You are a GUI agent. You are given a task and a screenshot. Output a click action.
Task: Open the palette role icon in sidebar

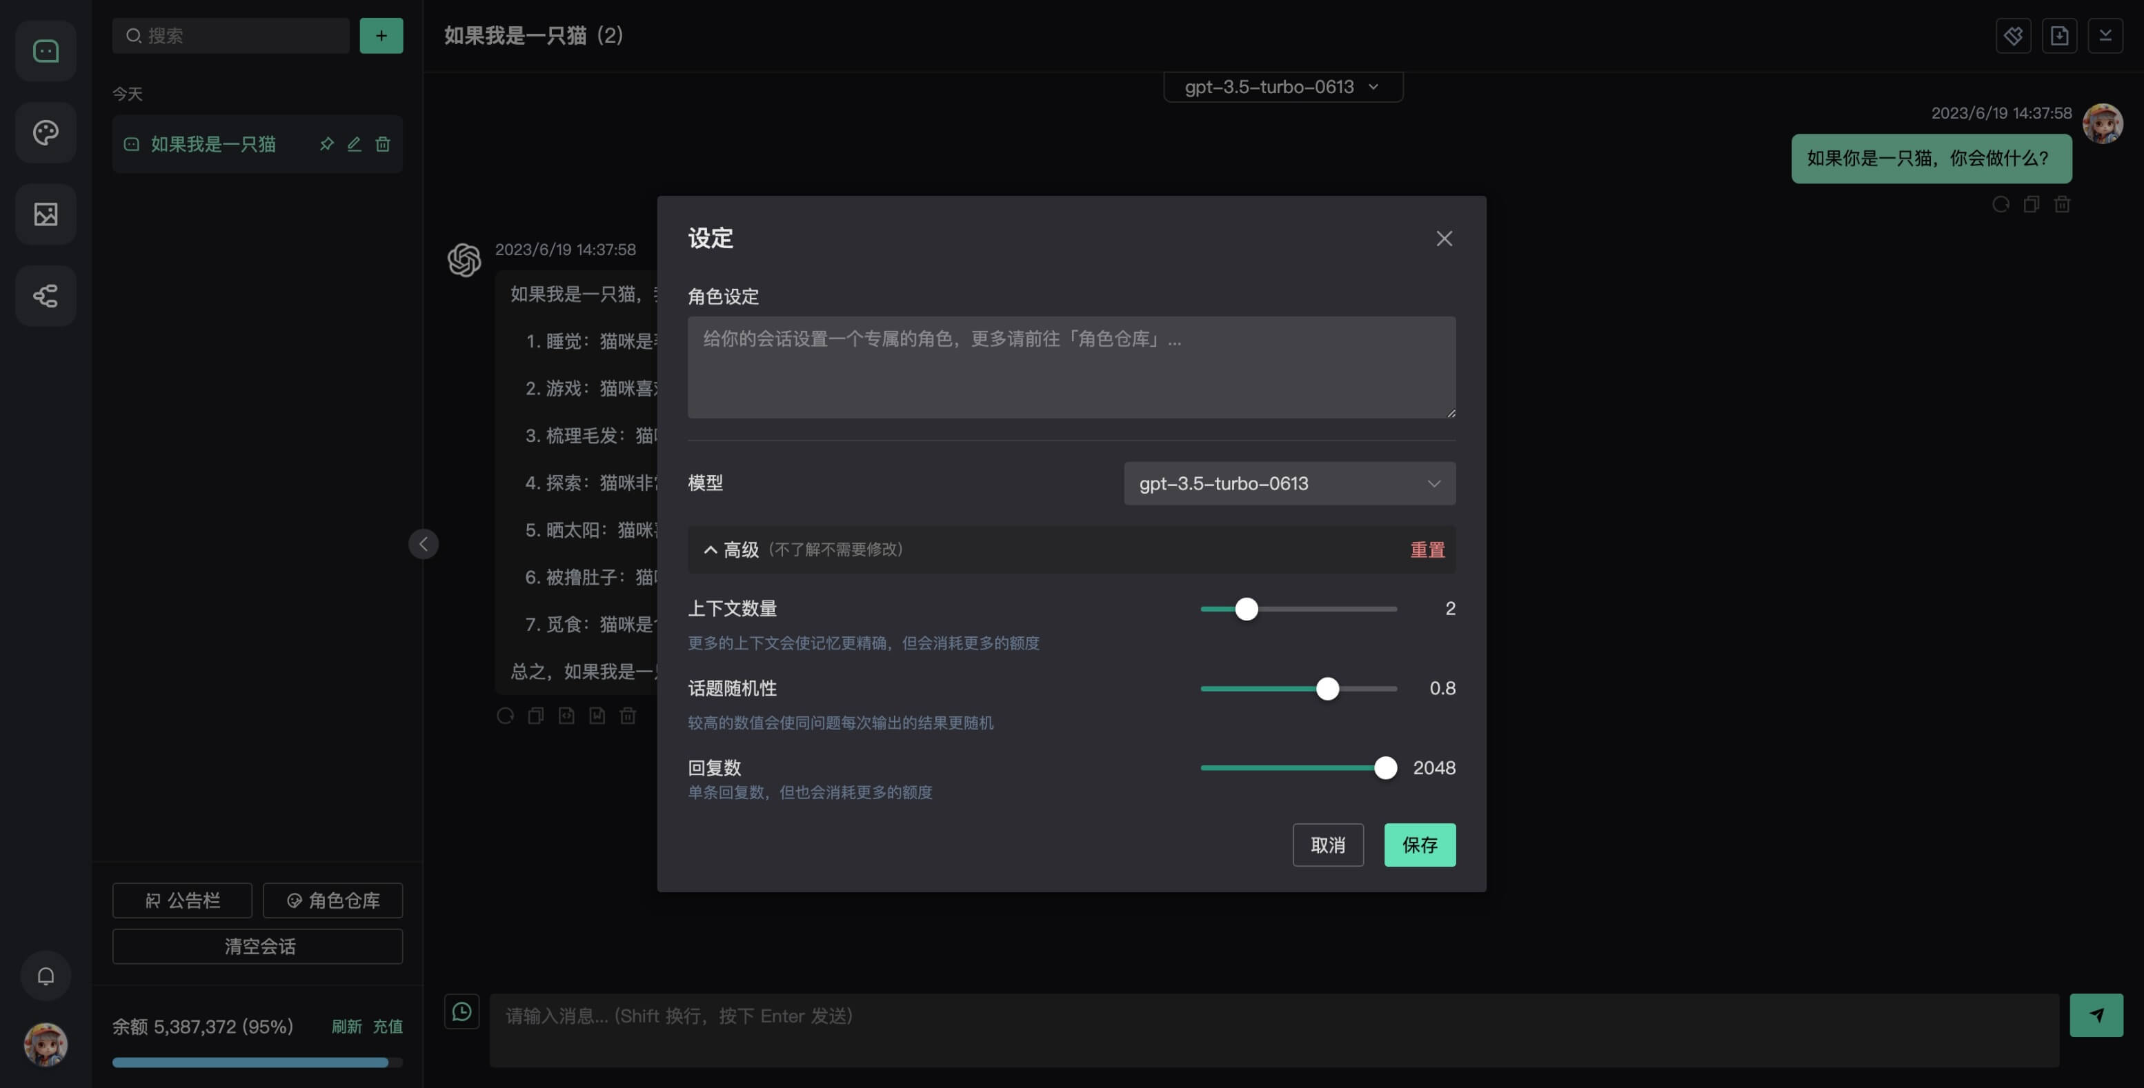(x=46, y=133)
